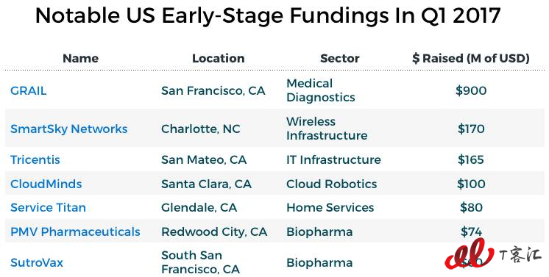The height and width of the screenshot is (277, 549).
Task: Click the Charlotte, NC location cell
Action: (201, 129)
